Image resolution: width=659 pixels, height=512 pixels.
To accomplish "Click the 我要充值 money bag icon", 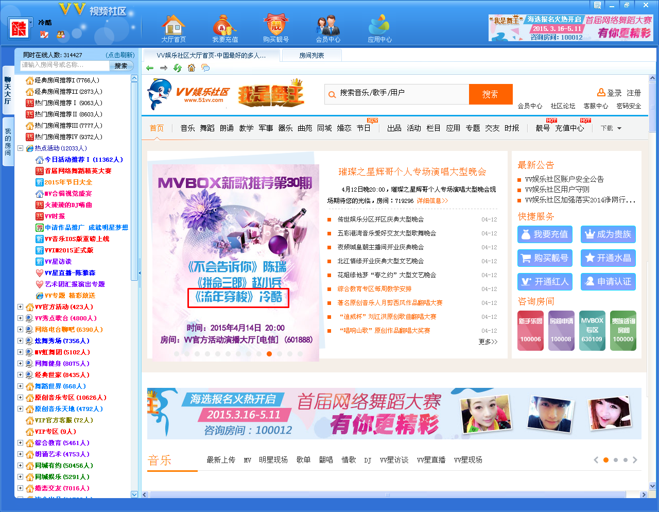I will 224,25.
